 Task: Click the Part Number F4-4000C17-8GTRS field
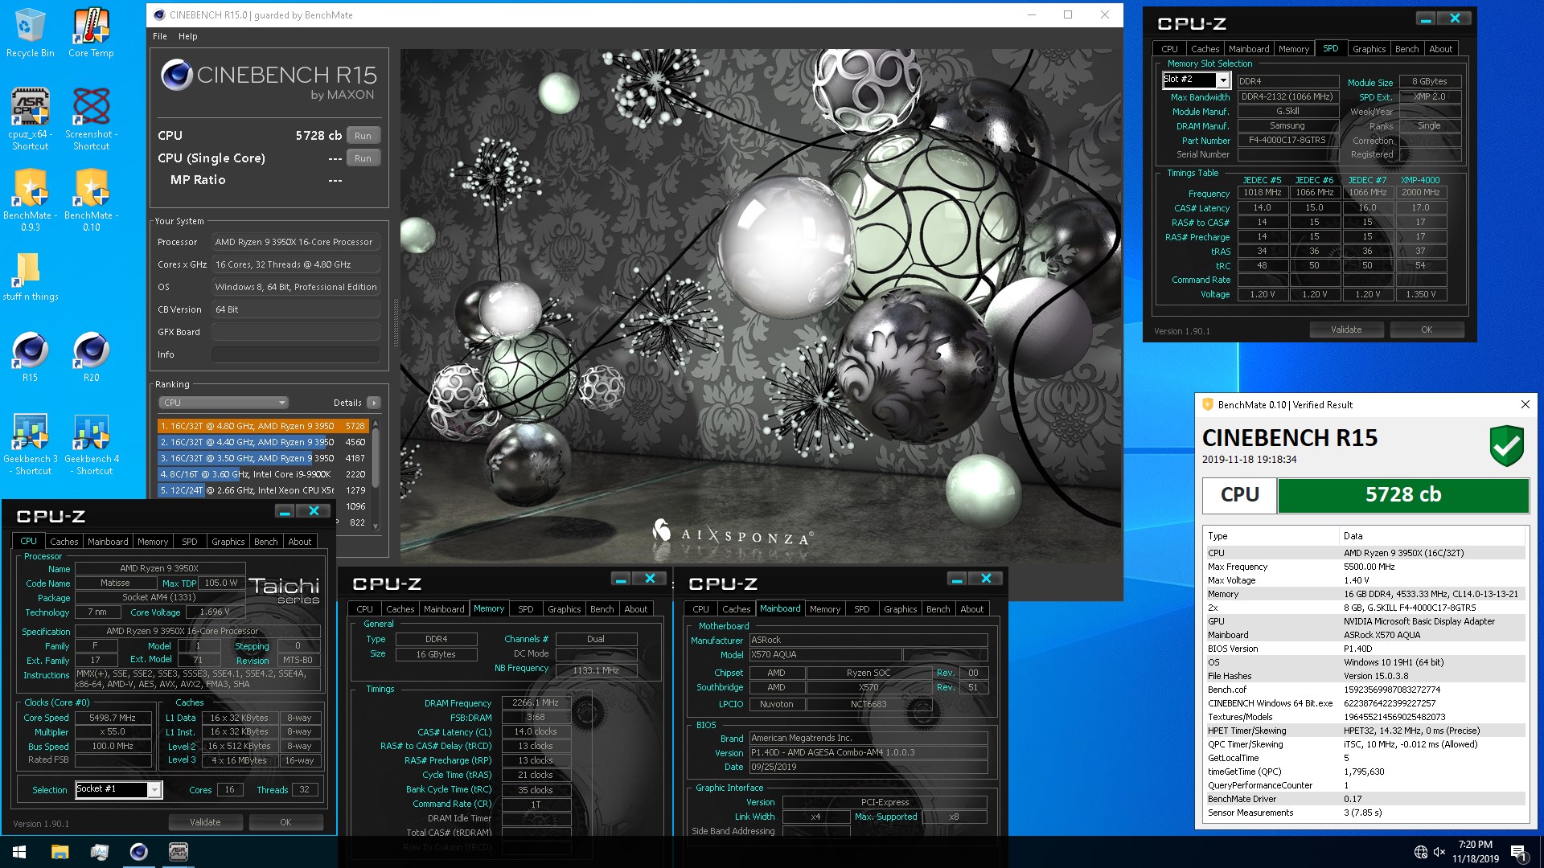[x=1287, y=141]
